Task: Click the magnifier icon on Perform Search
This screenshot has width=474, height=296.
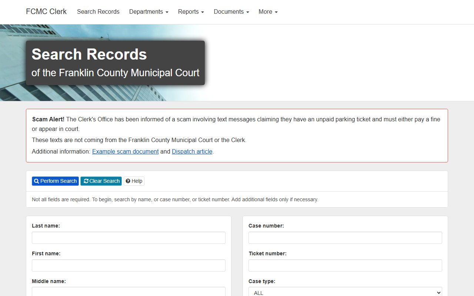Action: point(37,181)
